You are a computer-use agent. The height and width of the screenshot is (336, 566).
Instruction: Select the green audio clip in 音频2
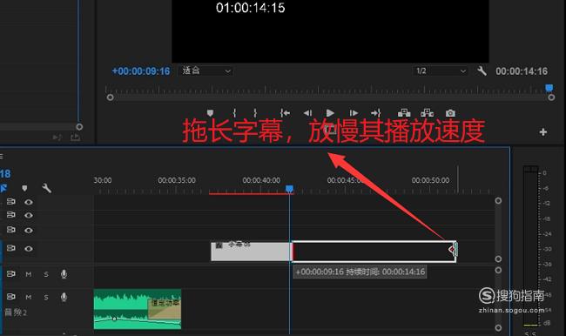(138, 309)
